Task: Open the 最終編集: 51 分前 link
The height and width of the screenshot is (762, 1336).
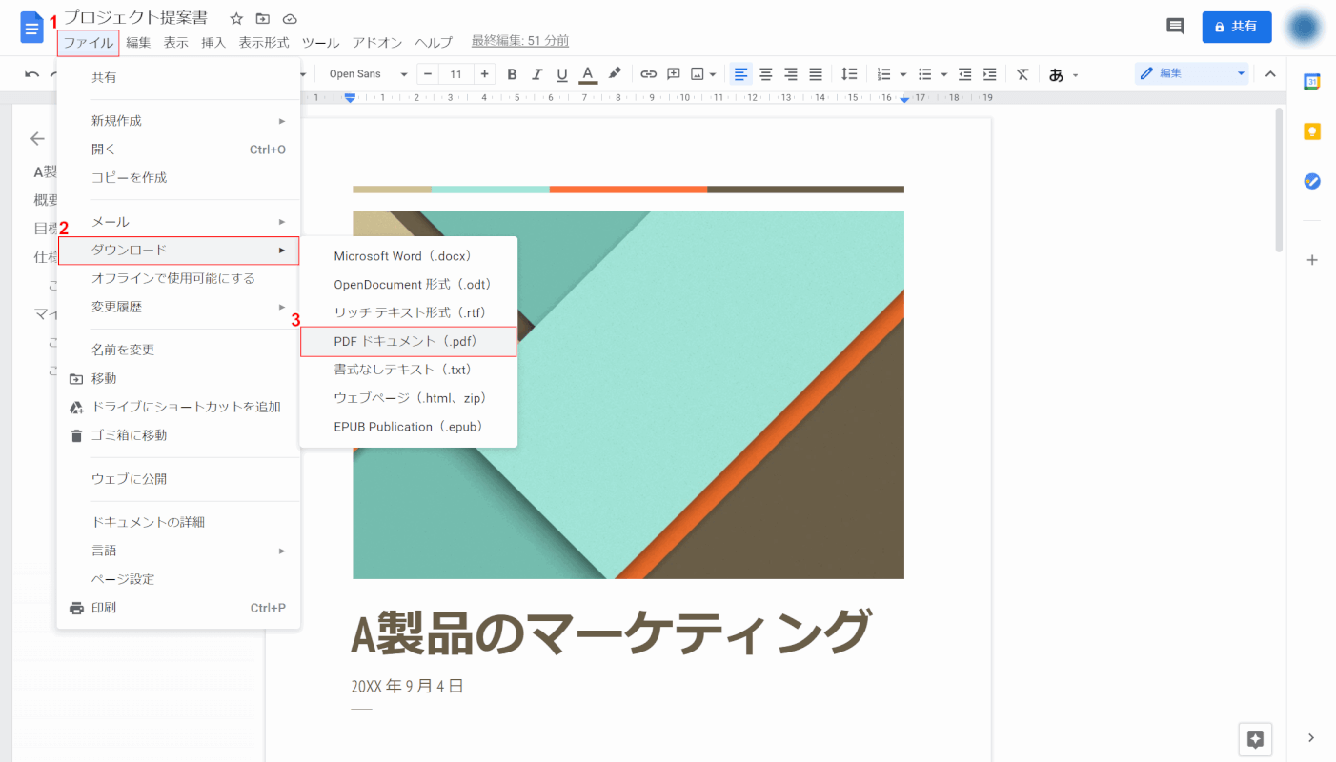Action: (x=520, y=41)
